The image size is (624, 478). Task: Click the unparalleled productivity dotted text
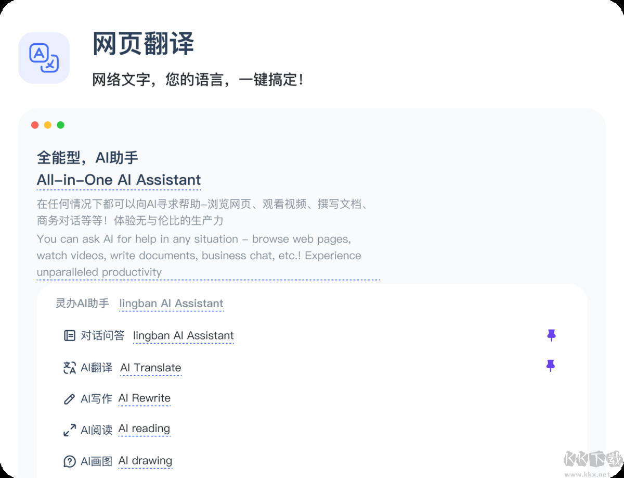99,272
